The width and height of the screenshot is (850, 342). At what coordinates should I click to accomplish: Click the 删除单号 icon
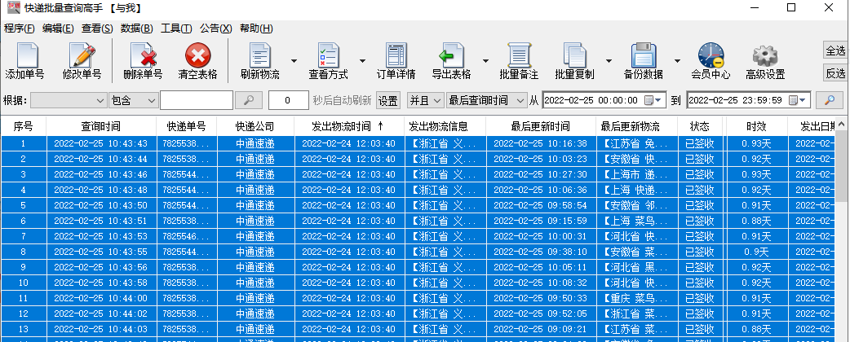tap(143, 55)
